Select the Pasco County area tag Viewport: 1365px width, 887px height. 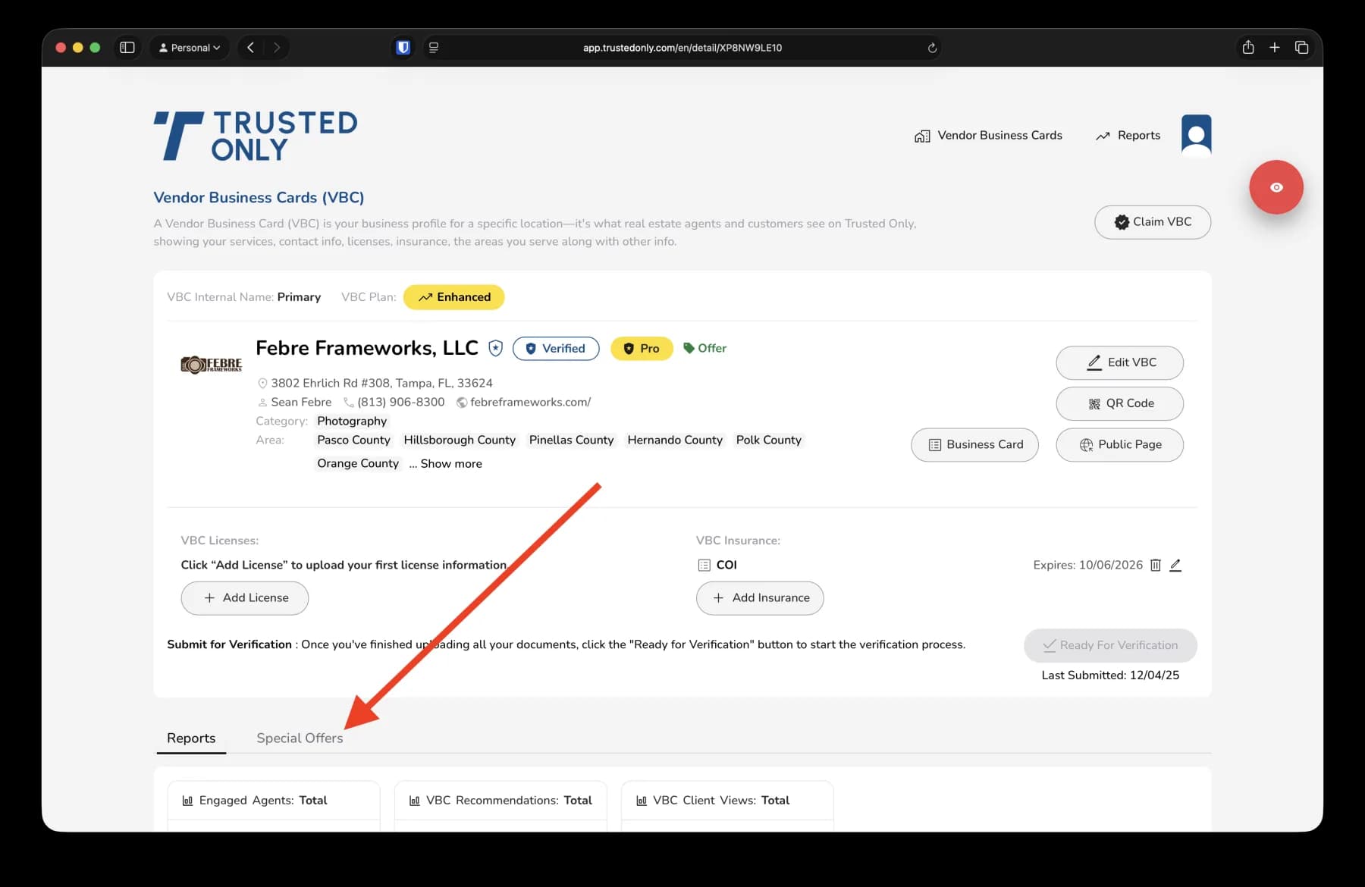click(353, 440)
